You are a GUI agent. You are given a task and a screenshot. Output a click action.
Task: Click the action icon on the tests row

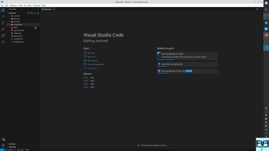click(x=35, y=28)
